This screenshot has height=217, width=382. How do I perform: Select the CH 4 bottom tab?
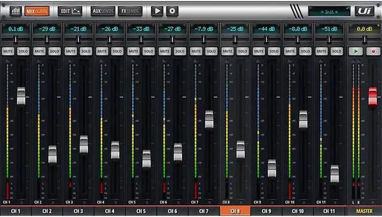click(110, 211)
